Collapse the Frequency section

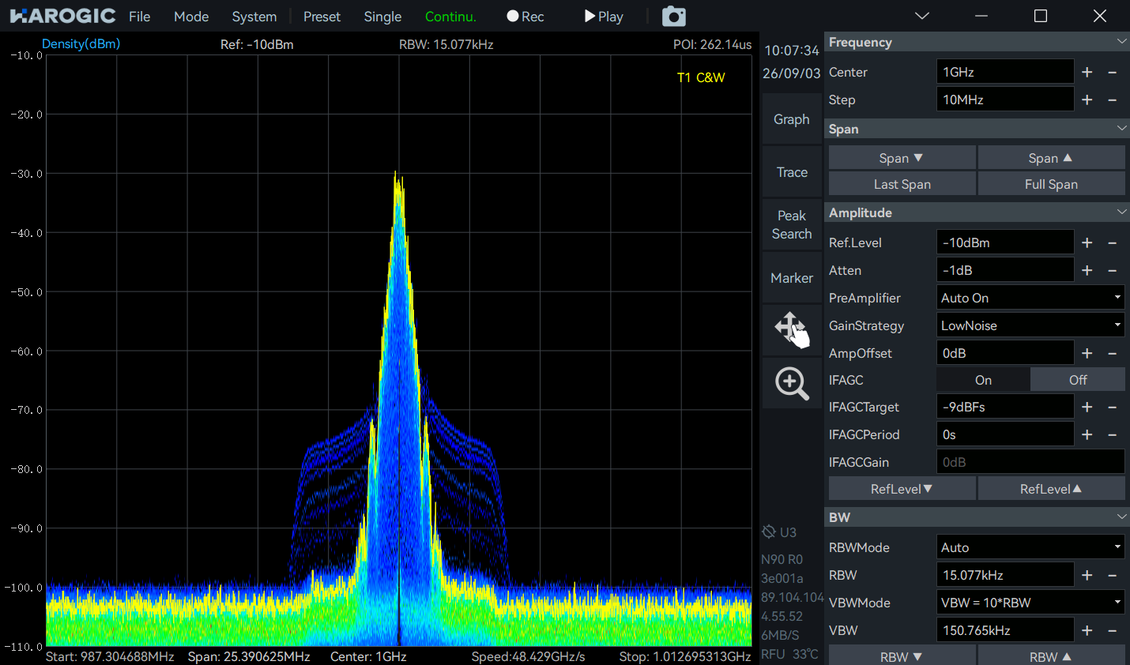point(1121,42)
